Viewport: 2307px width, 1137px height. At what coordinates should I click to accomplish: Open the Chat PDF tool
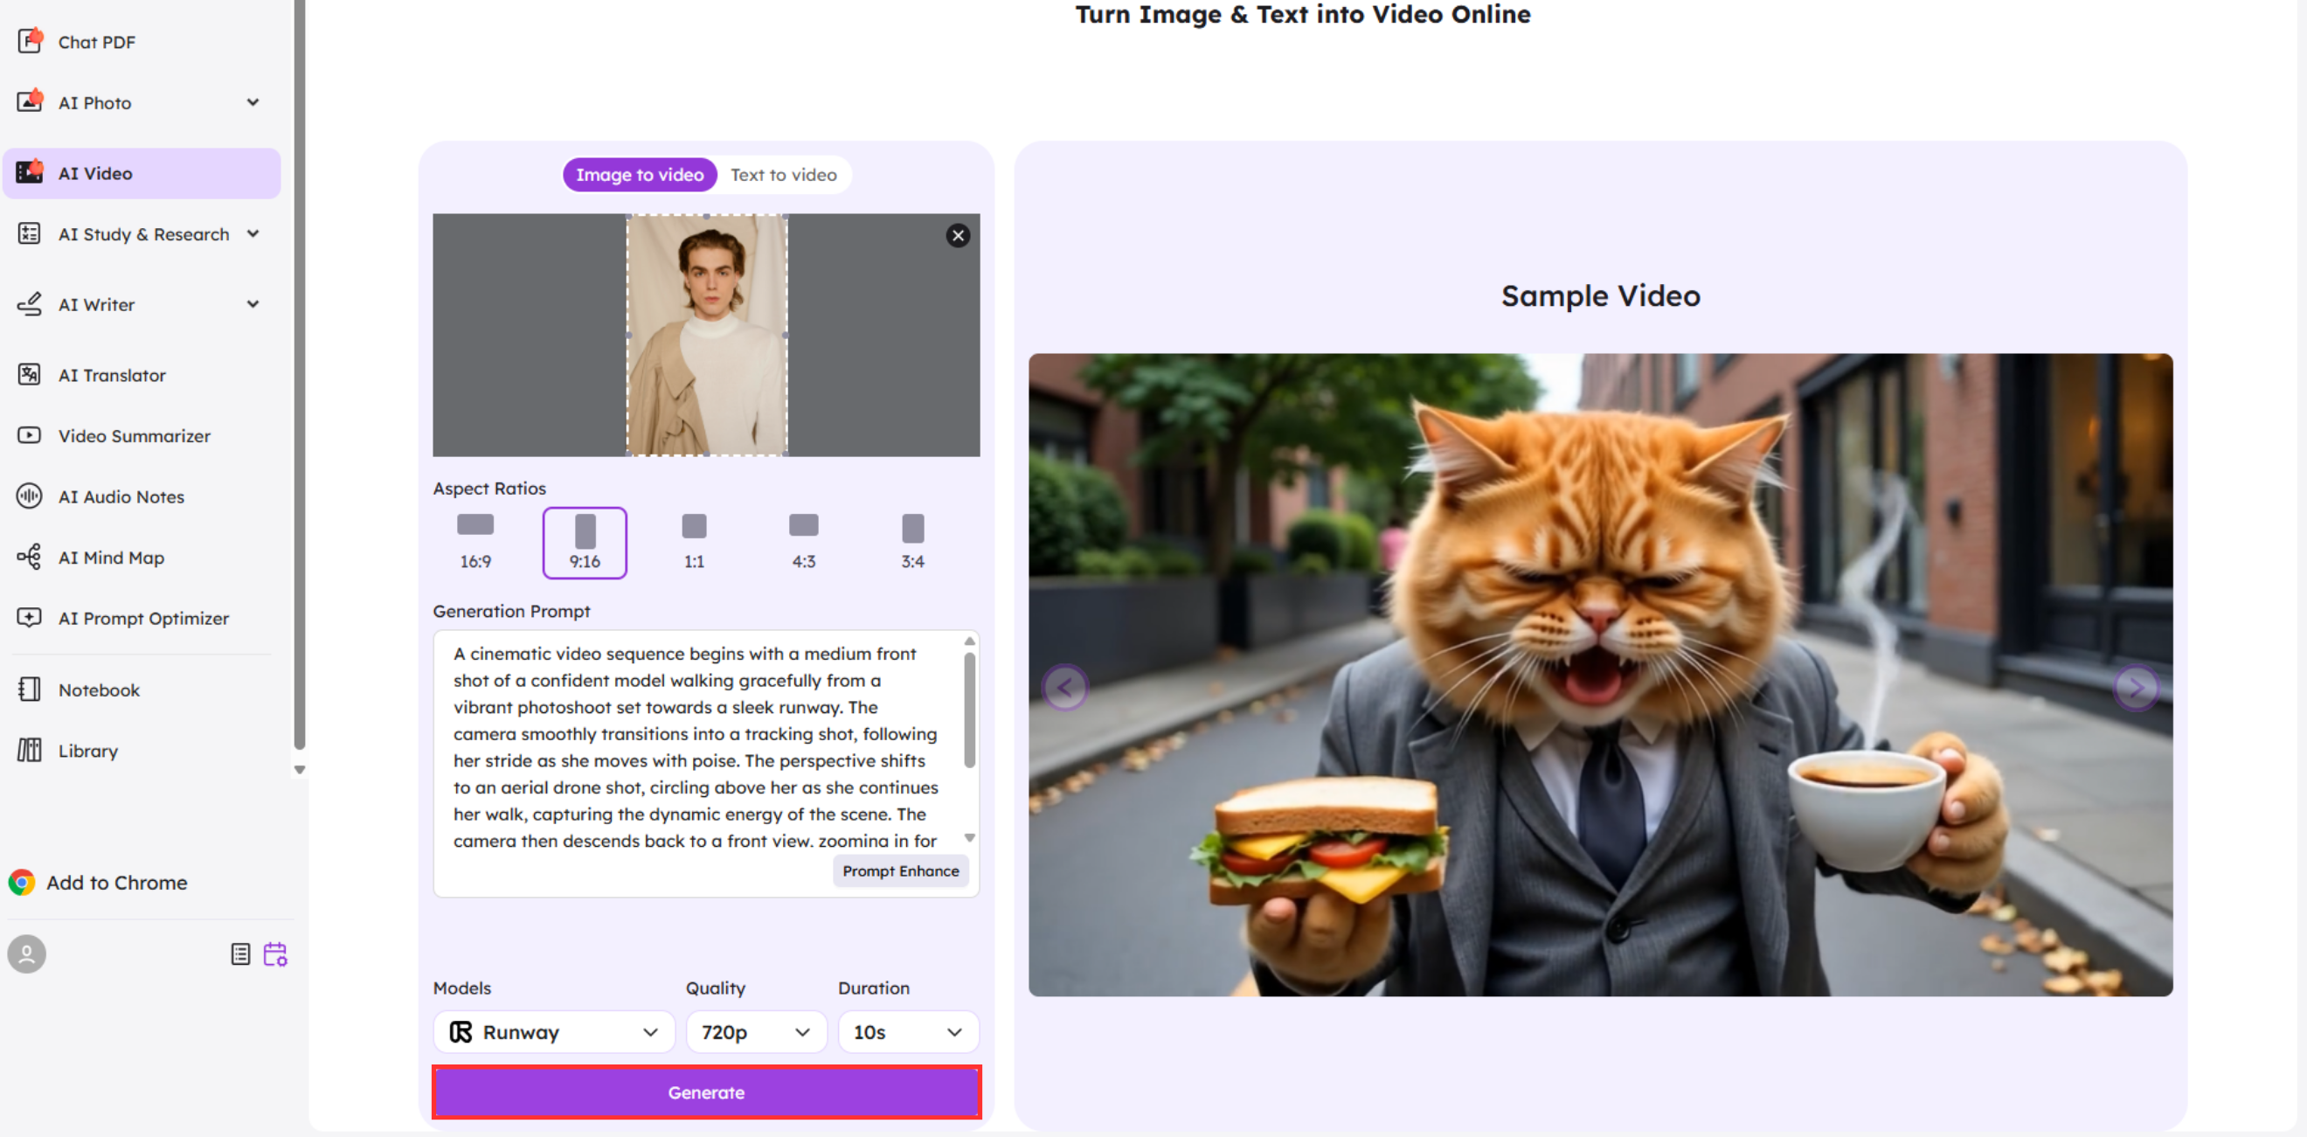97,41
